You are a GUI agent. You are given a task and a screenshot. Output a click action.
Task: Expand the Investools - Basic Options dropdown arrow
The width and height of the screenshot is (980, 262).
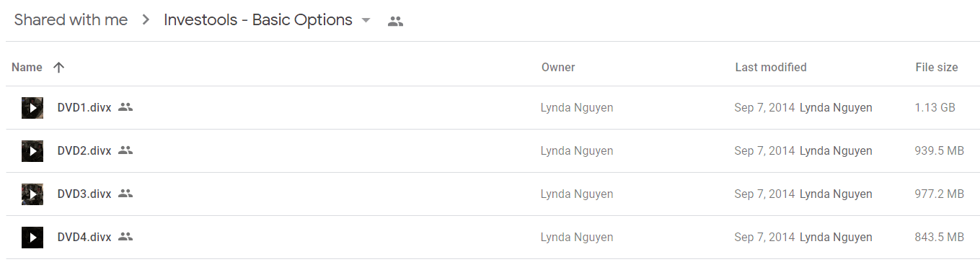[366, 20]
